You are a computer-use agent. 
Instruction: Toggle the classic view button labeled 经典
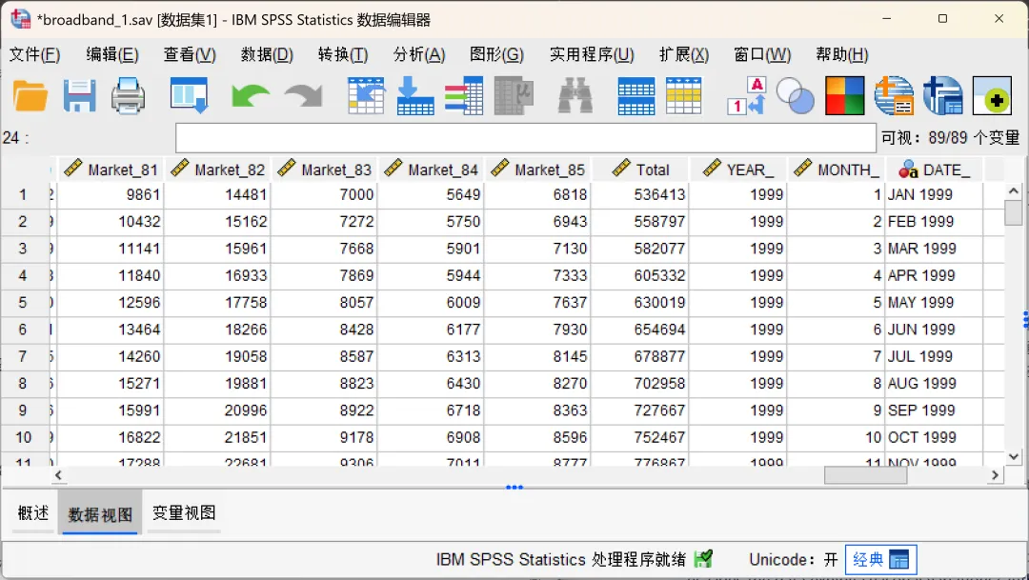tap(880, 560)
